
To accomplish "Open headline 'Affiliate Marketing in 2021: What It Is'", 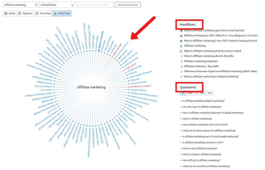I will click(x=221, y=36).
